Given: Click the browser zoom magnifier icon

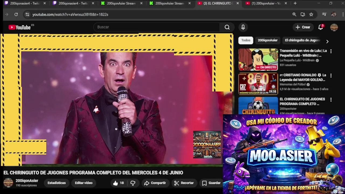Looking at the screenshot, I should coord(294,14).
